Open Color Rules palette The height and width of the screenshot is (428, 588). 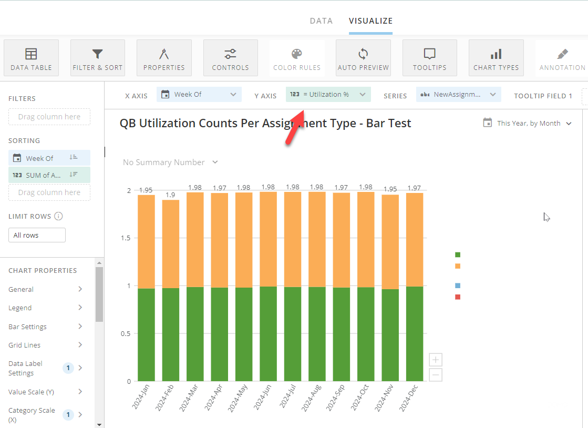point(296,58)
